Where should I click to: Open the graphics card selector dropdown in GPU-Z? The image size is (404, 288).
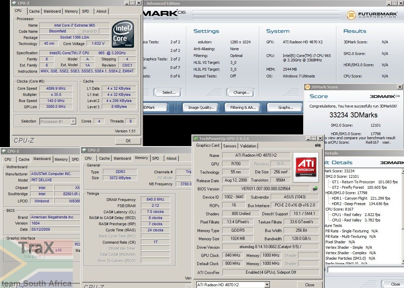[x=267, y=285]
